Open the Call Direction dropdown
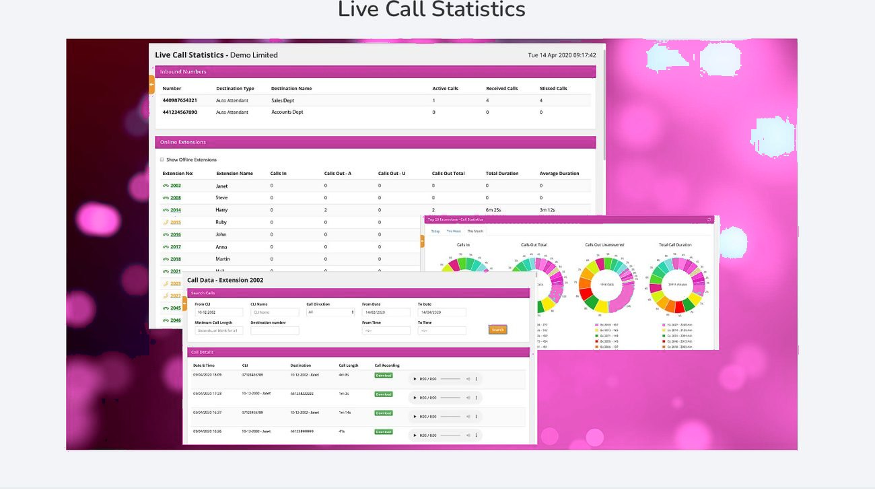This screenshot has height=490, width=875. [x=330, y=312]
